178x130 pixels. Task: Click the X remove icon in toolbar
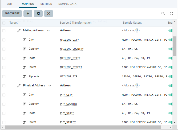point(48,14)
